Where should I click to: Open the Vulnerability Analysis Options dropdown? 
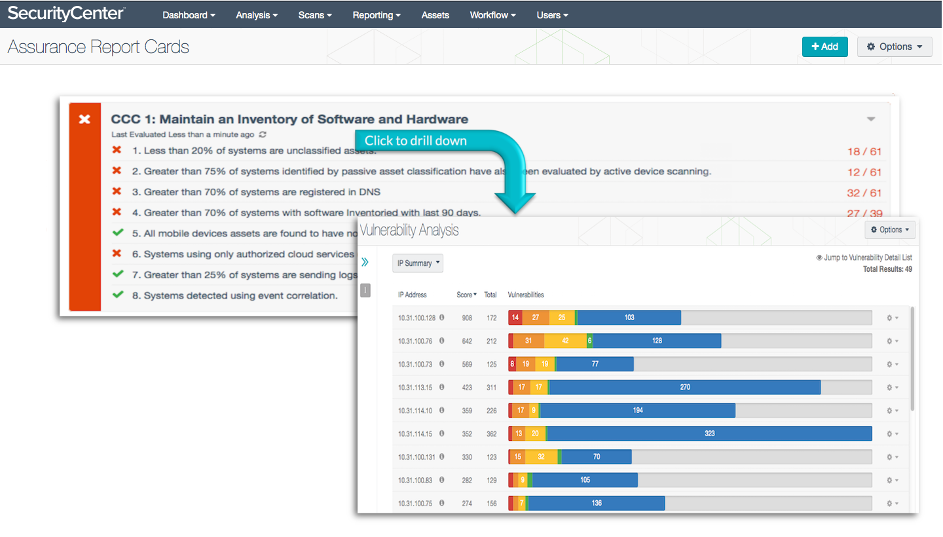(890, 230)
